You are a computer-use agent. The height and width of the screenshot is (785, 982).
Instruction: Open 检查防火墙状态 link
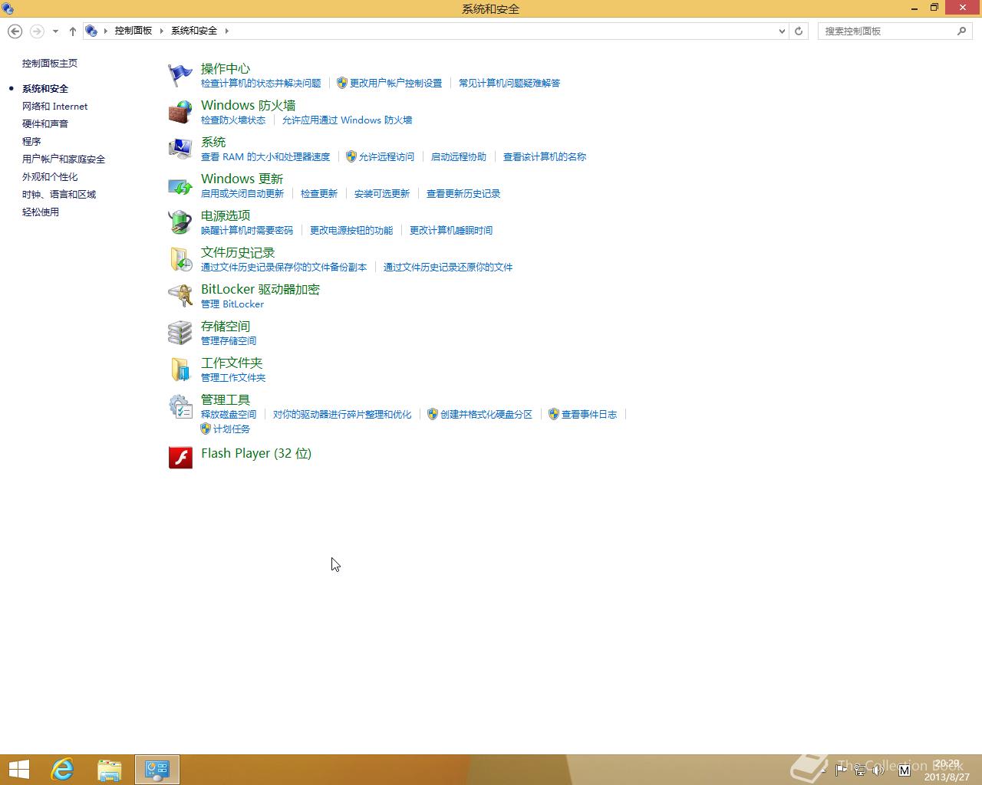click(233, 120)
